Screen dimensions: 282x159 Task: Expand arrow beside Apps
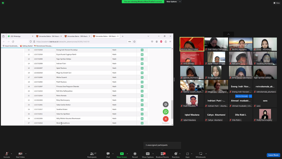click(x=192, y=154)
